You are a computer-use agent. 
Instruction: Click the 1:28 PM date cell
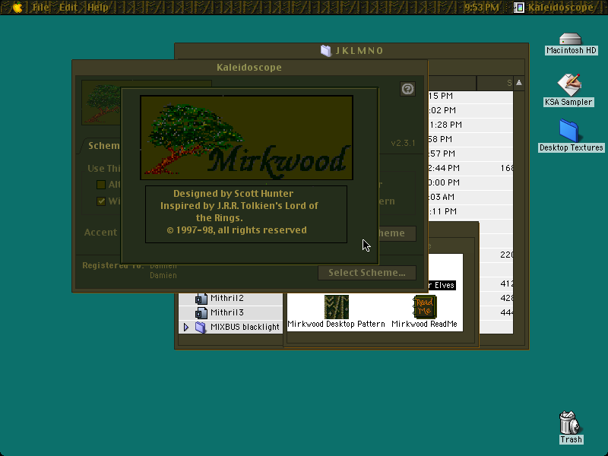pyautogui.click(x=445, y=125)
